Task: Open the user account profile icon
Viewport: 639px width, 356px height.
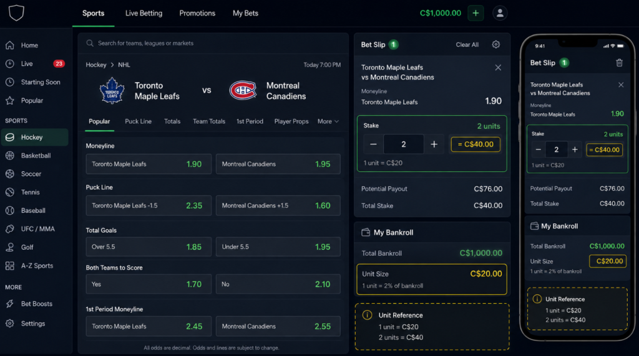Action: pos(500,13)
